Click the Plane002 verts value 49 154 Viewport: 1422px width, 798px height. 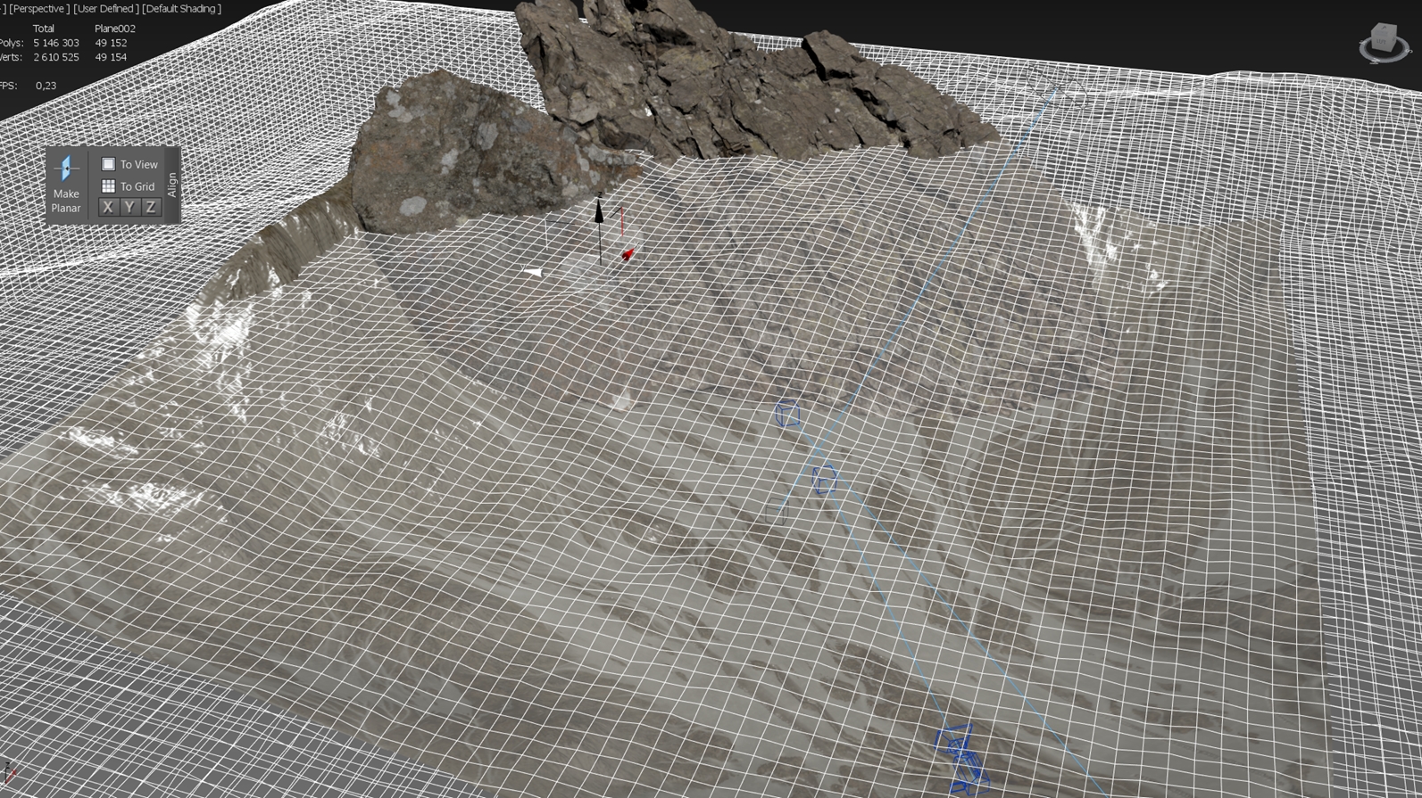coord(112,57)
